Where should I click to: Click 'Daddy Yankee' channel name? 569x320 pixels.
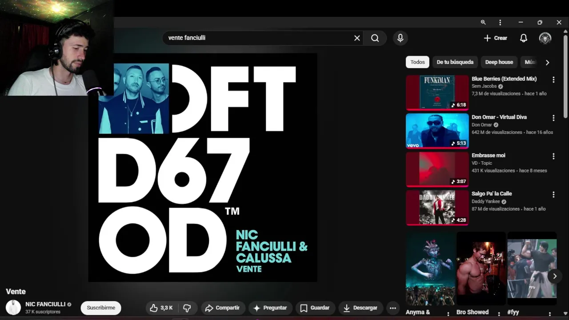(x=486, y=201)
